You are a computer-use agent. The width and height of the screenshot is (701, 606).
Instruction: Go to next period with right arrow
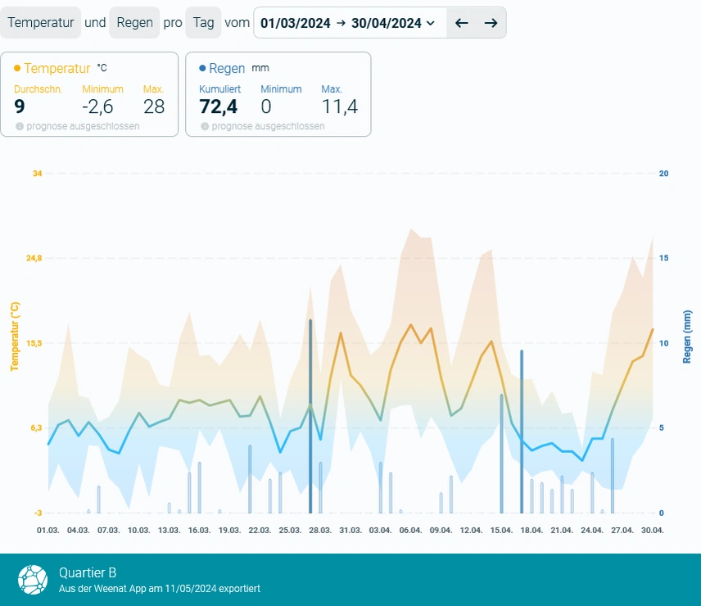tap(491, 23)
